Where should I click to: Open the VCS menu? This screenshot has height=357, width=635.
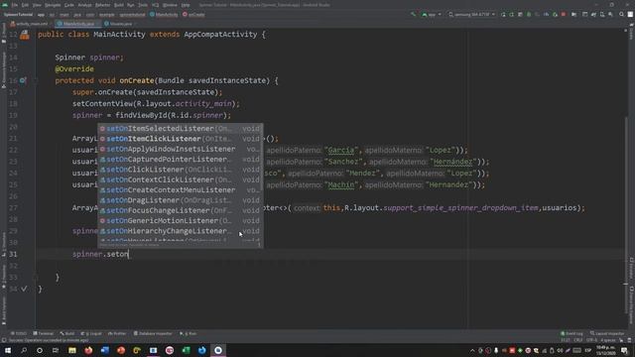(156, 5)
